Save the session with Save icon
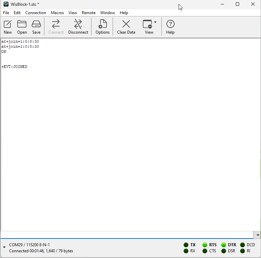Screen dimensions: 261x258 pos(36,27)
